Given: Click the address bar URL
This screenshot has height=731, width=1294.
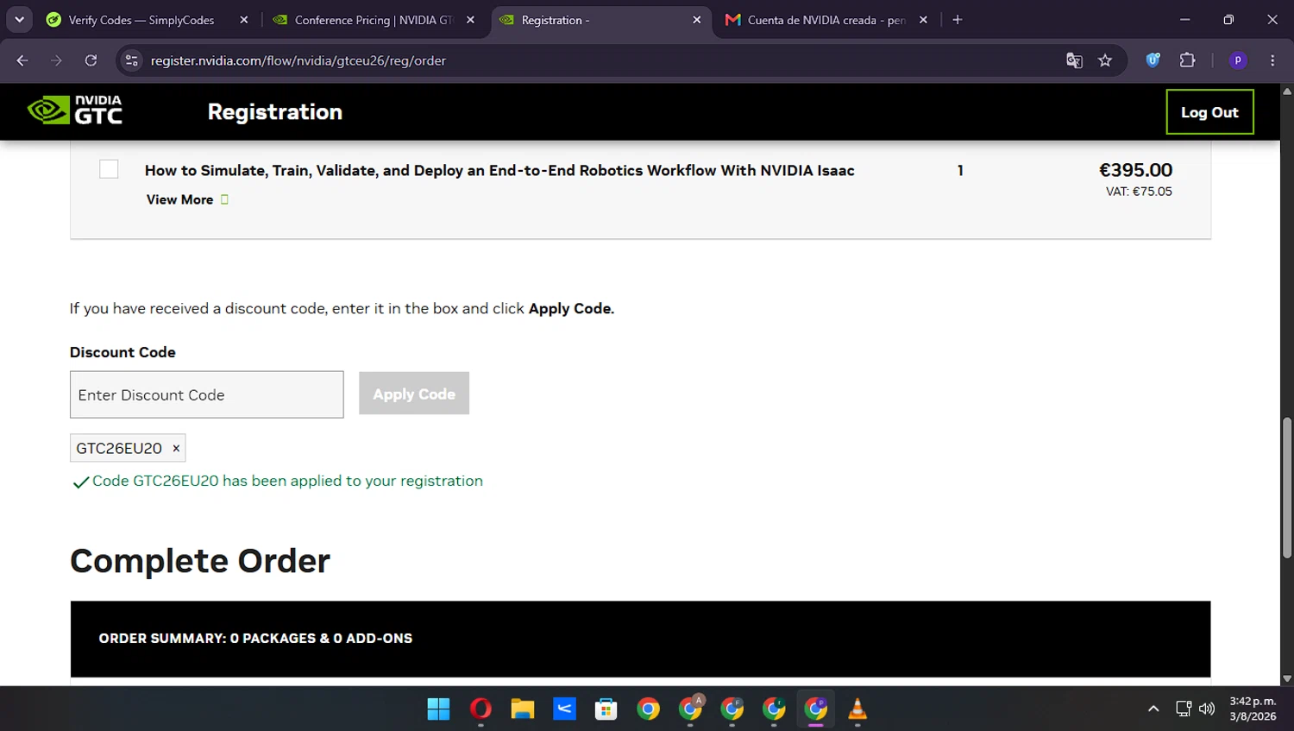Looking at the screenshot, I should tap(298, 60).
